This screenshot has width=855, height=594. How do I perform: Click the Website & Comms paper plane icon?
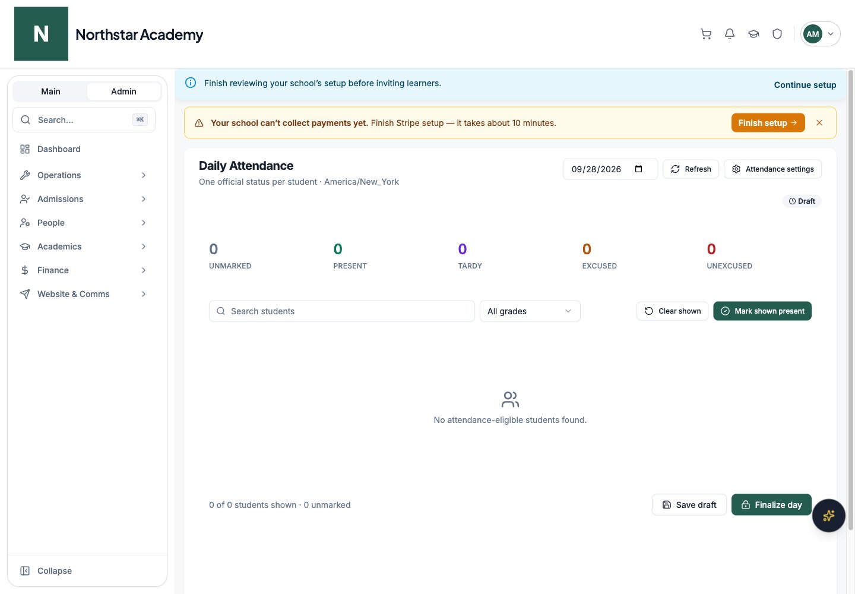tap(25, 294)
